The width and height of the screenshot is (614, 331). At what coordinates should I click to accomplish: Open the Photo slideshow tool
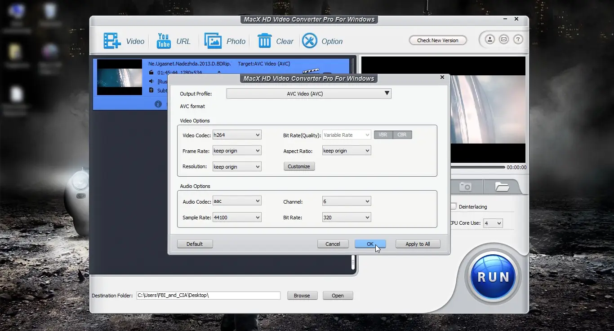pyautogui.click(x=225, y=41)
